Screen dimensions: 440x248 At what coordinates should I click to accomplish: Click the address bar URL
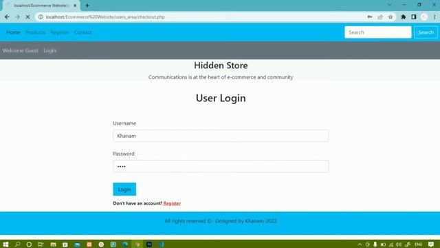tap(105, 17)
